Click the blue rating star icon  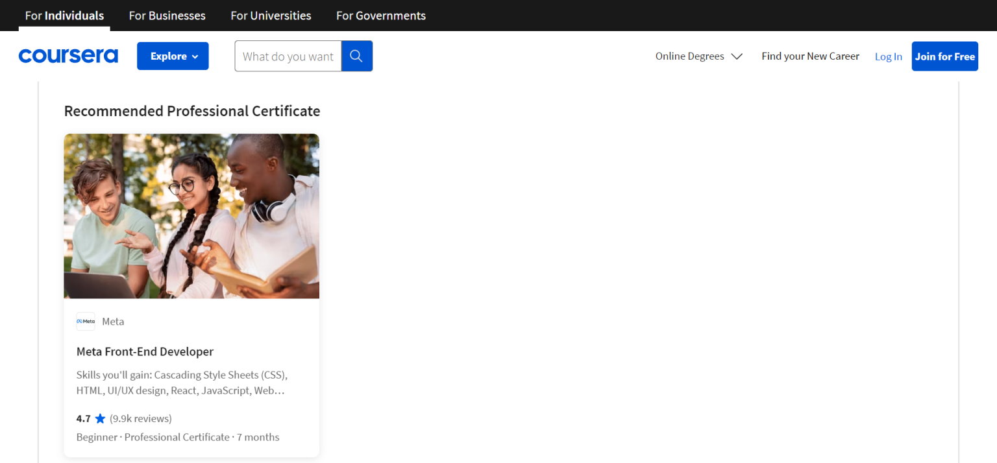pos(100,418)
